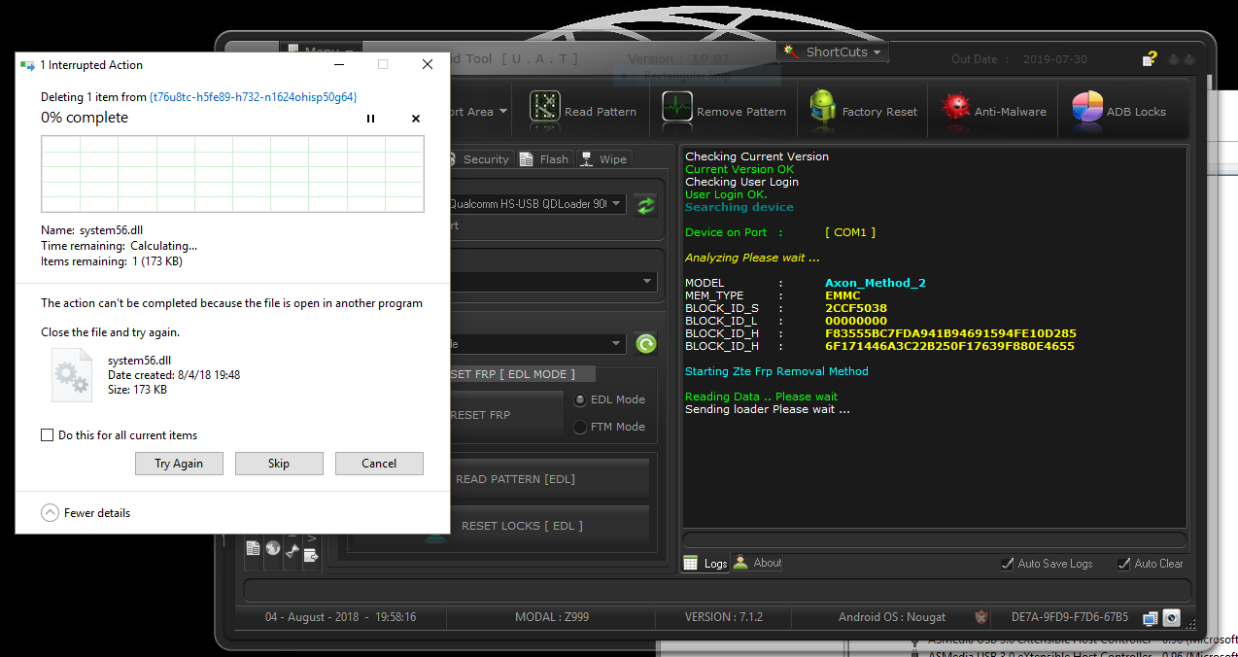Switch to the Flash tab
The height and width of the screenshot is (657, 1238).
tap(544, 159)
